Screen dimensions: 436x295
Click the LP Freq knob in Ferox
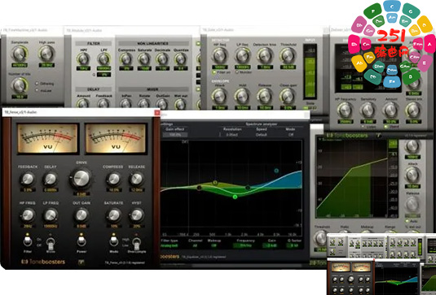point(51,215)
